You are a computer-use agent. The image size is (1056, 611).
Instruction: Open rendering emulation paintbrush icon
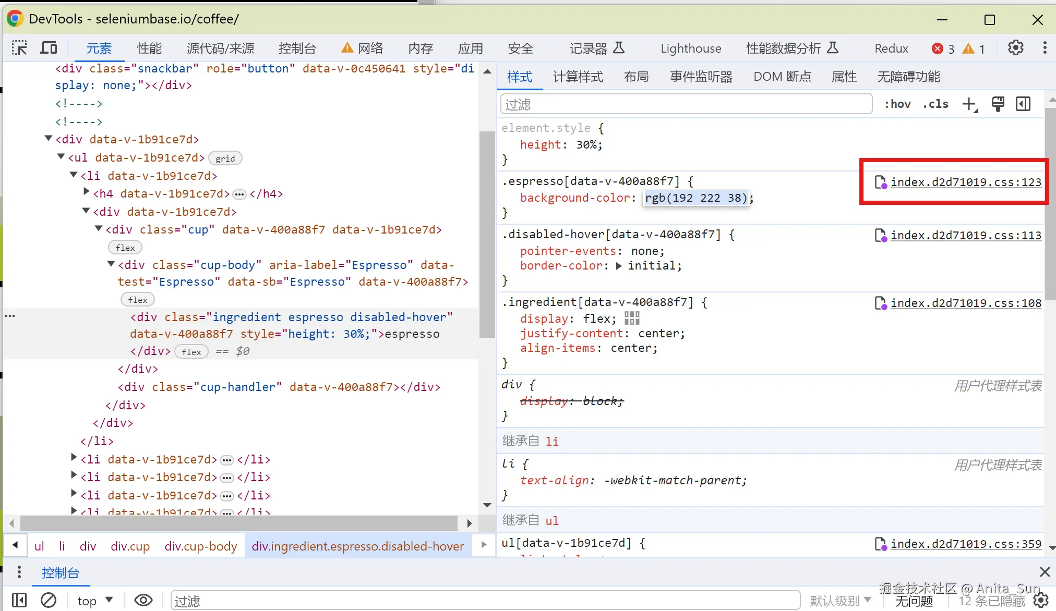point(998,104)
